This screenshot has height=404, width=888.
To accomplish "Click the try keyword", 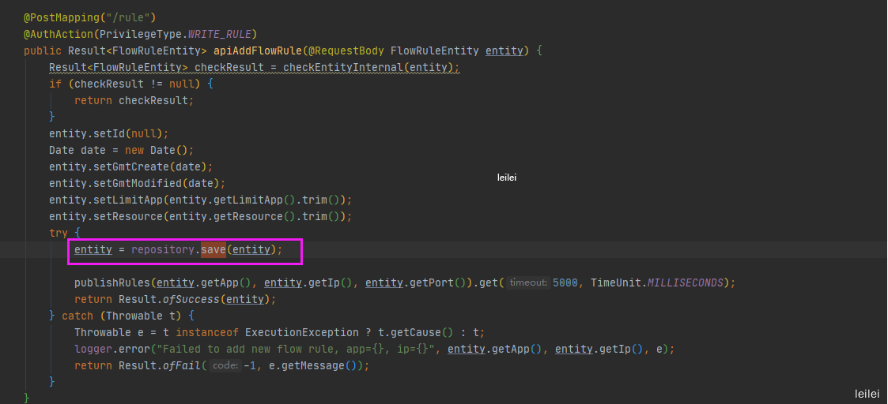I will click(59, 233).
